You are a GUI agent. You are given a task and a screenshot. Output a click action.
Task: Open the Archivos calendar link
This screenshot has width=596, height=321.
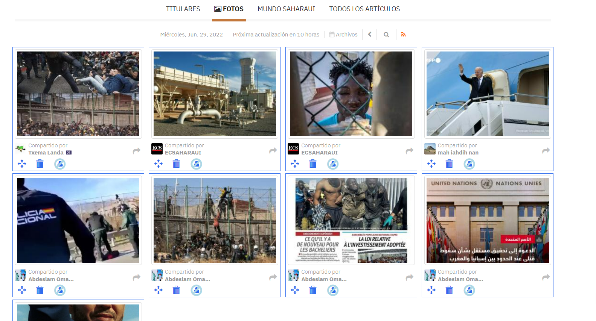[x=343, y=35]
